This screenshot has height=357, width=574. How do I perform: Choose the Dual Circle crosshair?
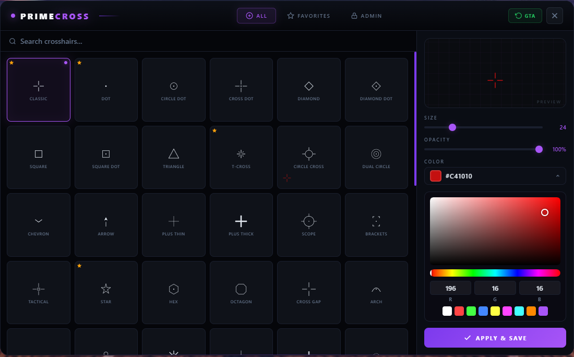click(376, 157)
